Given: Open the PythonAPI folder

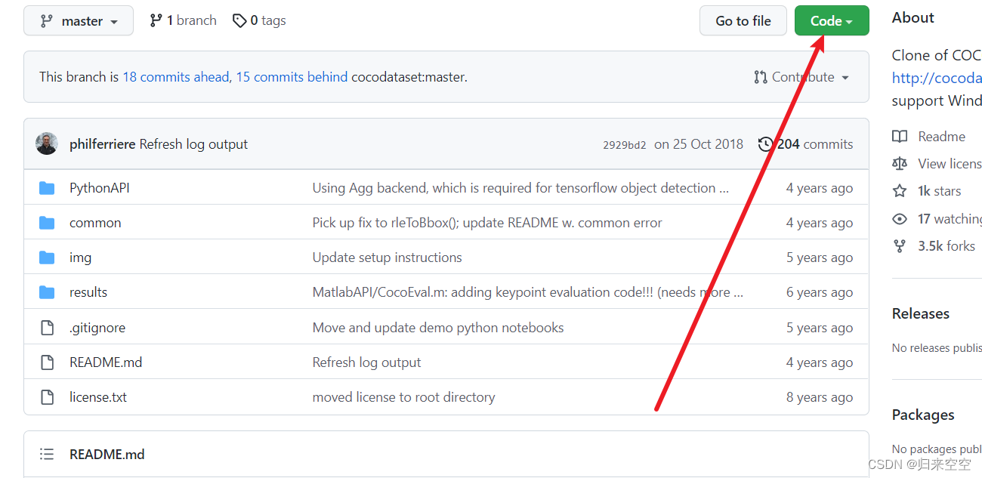Looking at the screenshot, I should (x=100, y=188).
